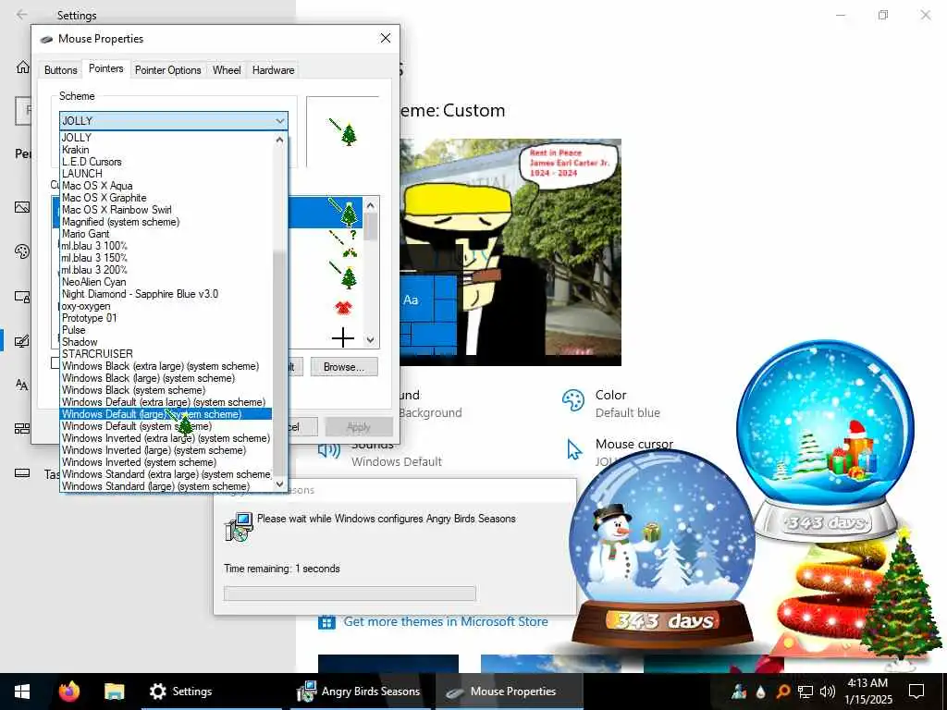Select ml.blau 3 150% scheme
947x710 pixels.
click(x=166, y=258)
